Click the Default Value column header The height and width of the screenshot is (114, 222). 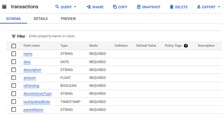coord(146,46)
